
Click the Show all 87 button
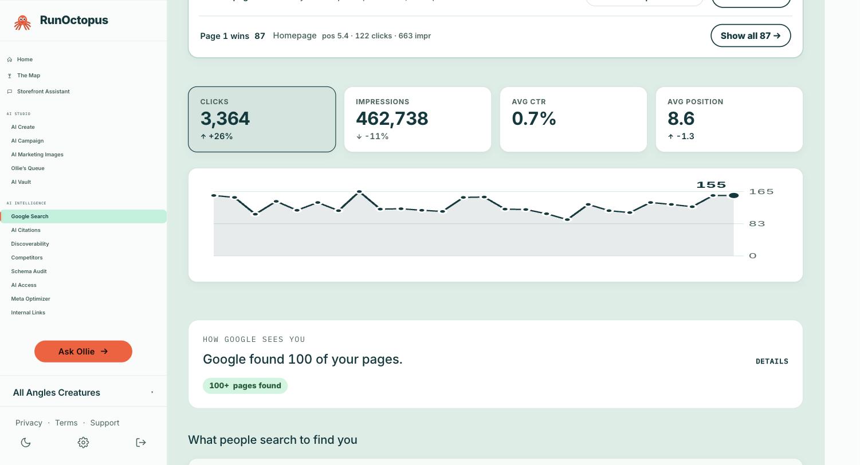751,36
